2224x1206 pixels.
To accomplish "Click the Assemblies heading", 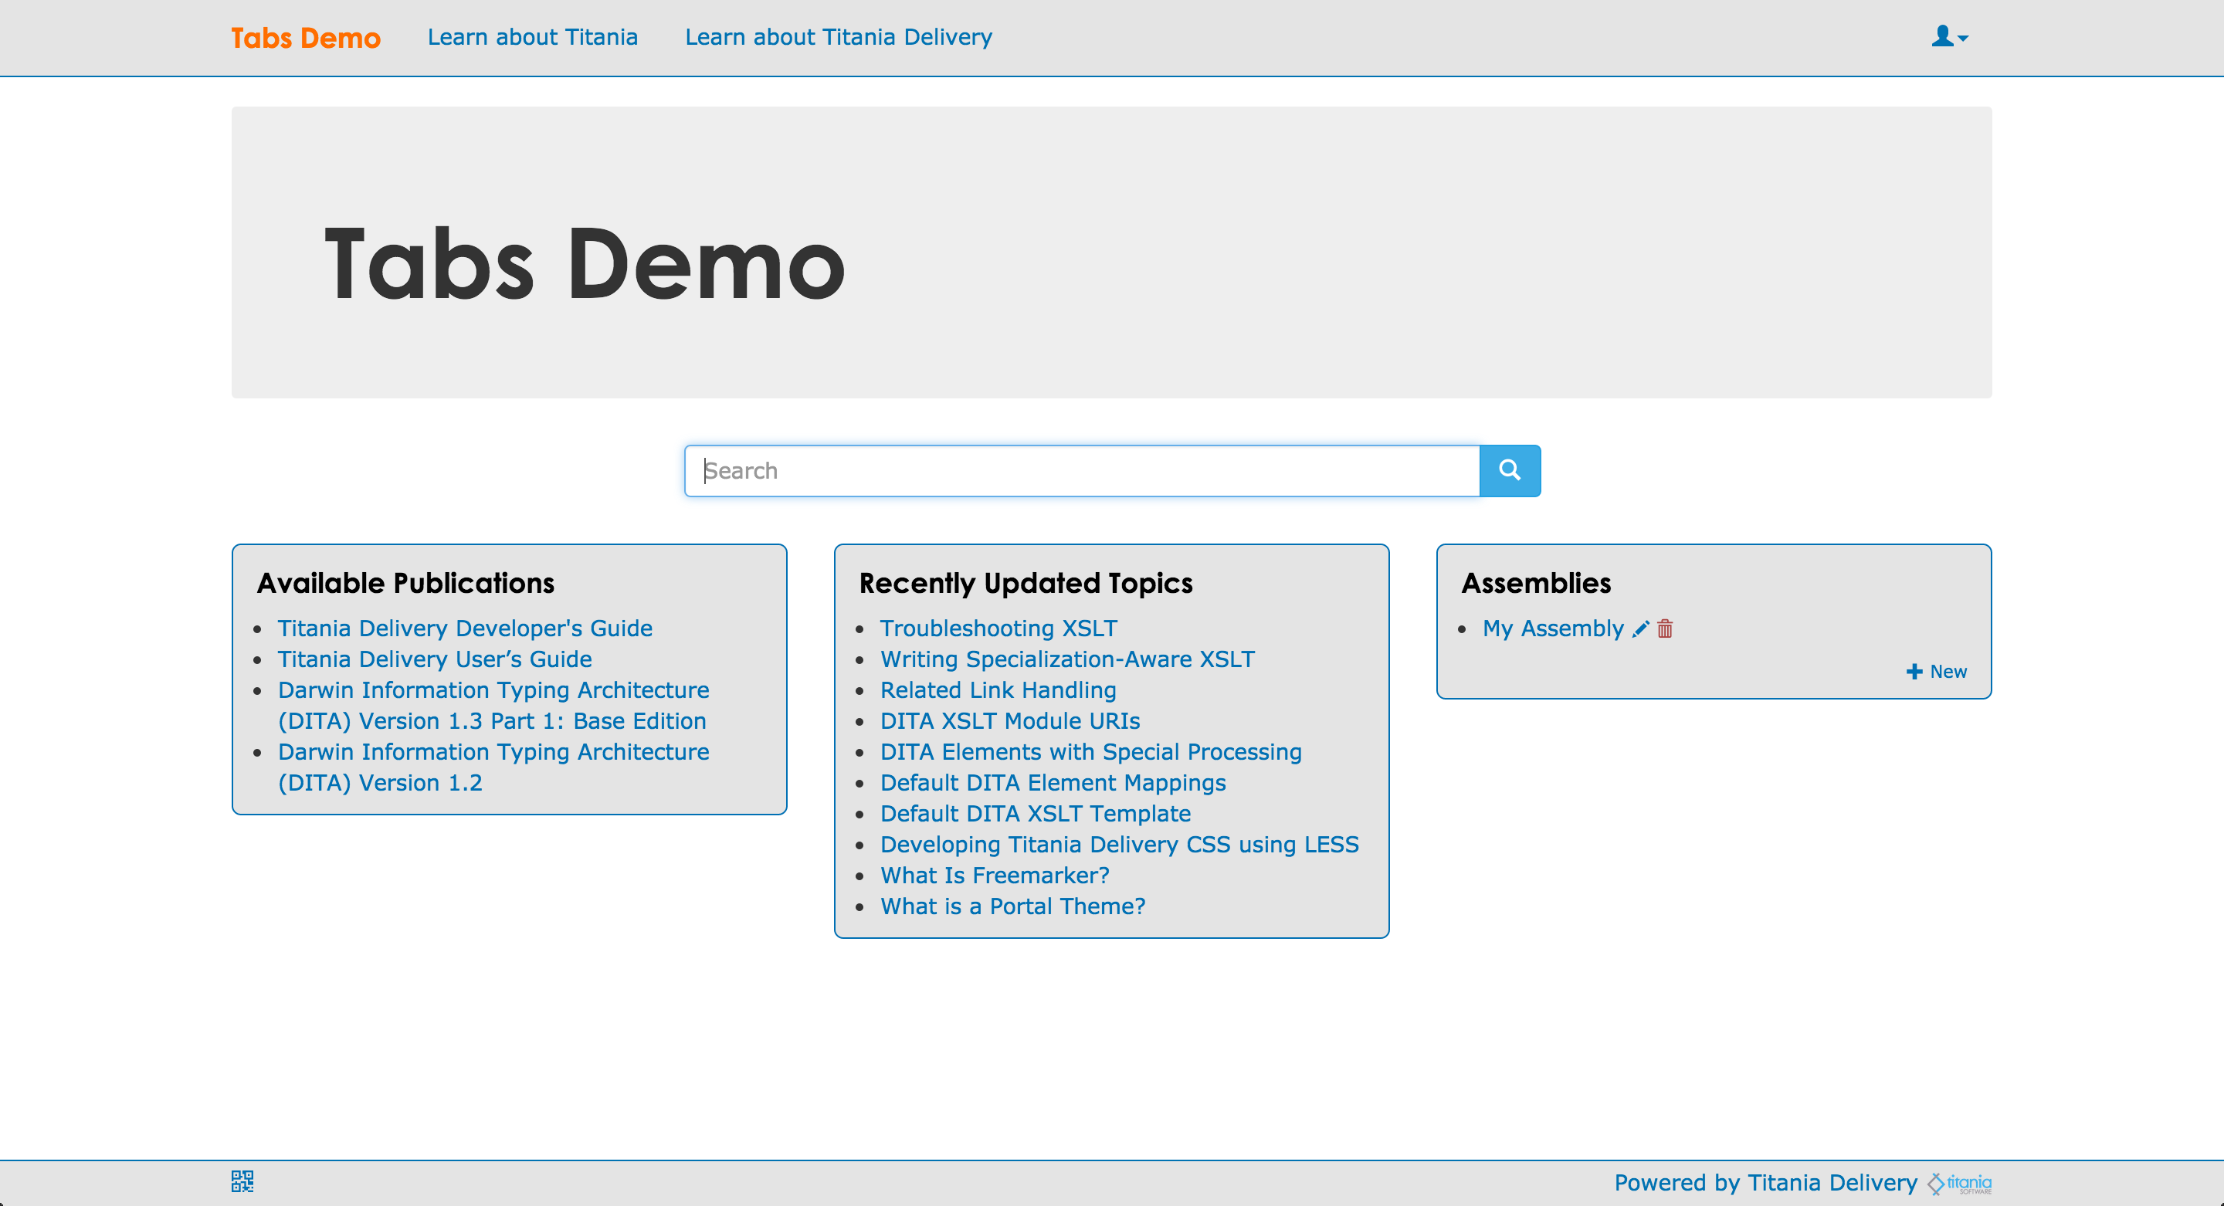I will pos(1536,584).
